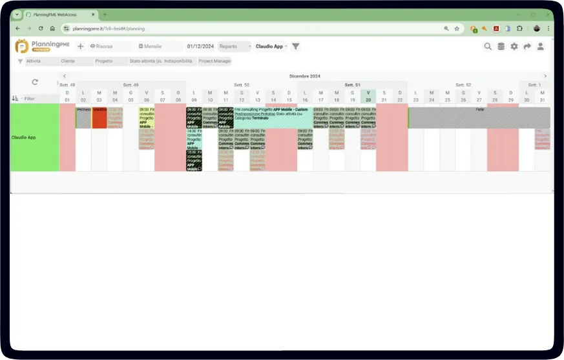Image resolution: width=564 pixels, height=360 pixels.
Task: Open the user account icon
Action: tap(540, 46)
